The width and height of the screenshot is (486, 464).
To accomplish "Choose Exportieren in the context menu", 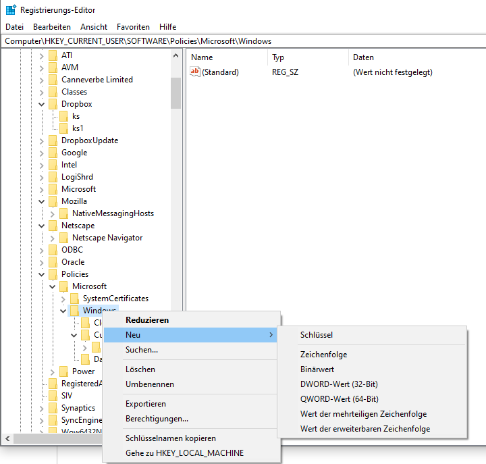I will coord(192,404).
